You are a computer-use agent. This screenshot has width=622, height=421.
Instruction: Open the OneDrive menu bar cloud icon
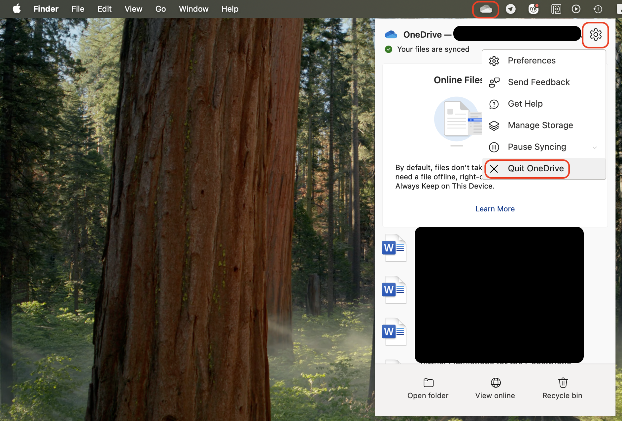pyautogui.click(x=485, y=9)
